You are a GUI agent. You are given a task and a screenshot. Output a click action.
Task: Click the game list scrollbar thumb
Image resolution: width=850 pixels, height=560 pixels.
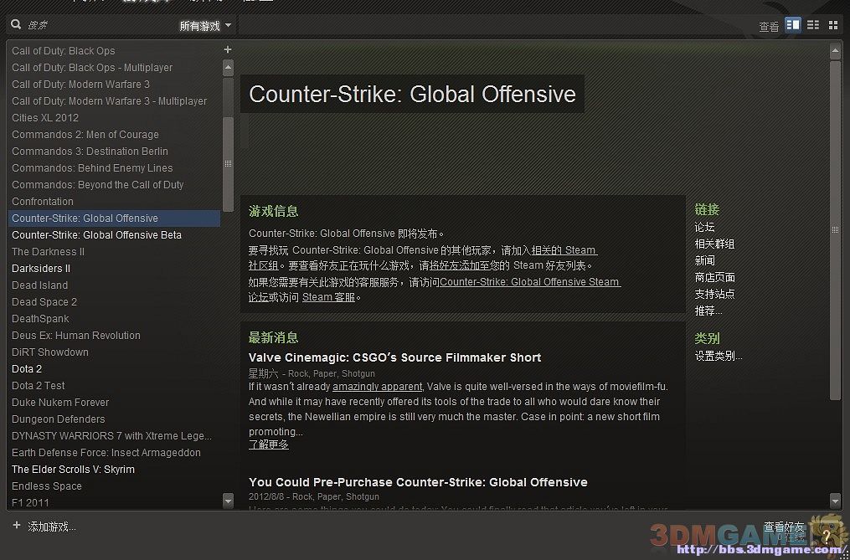(x=228, y=163)
